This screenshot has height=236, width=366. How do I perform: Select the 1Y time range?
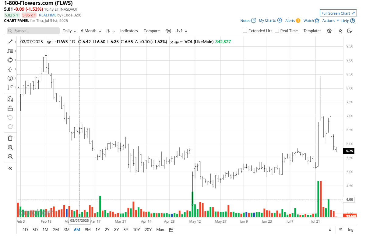pyautogui.click(x=97, y=230)
